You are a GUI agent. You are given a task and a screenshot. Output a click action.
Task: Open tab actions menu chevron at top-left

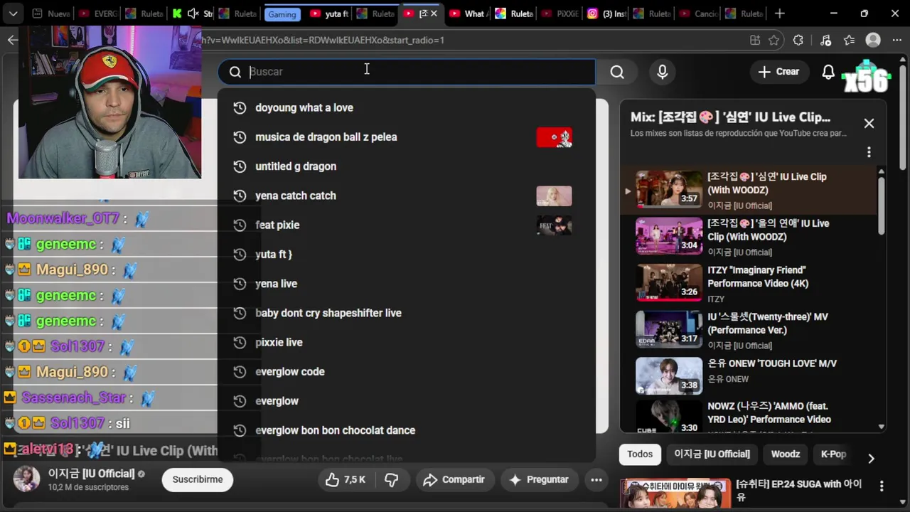[13, 14]
